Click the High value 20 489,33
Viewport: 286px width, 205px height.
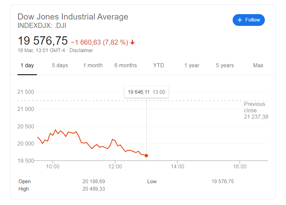click(94, 189)
